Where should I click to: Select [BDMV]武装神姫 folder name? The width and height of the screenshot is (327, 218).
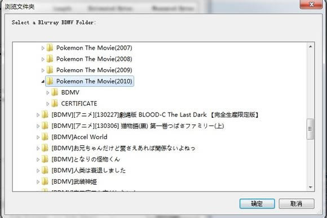point(74,181)
